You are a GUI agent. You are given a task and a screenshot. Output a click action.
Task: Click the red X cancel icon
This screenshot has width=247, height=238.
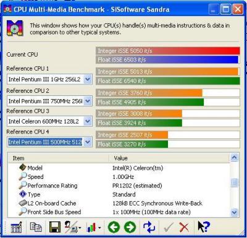pos(184,227)
